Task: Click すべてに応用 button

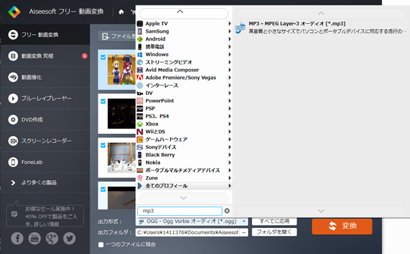Action: (274, 221)
